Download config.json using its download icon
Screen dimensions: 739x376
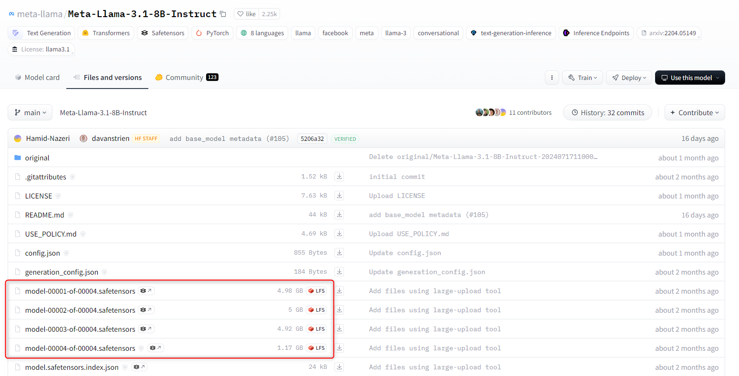pyautogui.click(x=339, y=253)
